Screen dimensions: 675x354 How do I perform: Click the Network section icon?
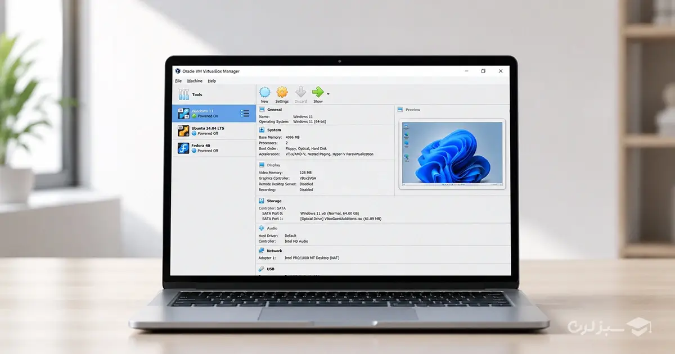click(x=262, y=251)
